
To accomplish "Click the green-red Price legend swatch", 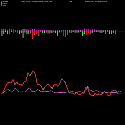I will pos(1,5).
